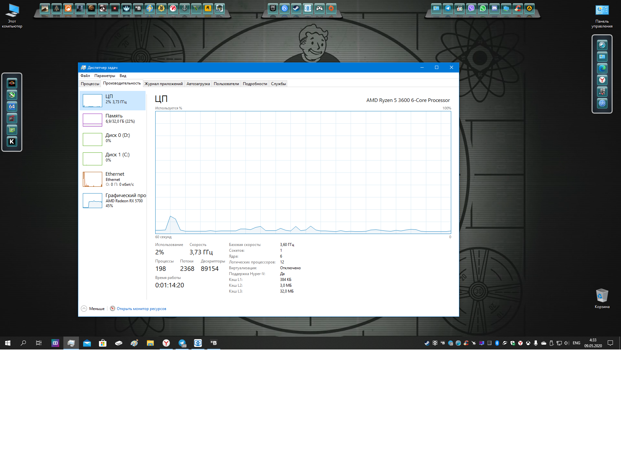Open the Панель управления desktop icon
This screenshot has width=621, height=466.
pyautogui.click(x=602, y=16)
